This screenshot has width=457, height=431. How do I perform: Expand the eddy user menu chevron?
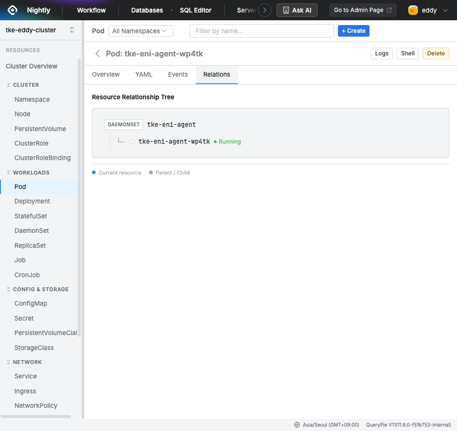coord(445,11)
